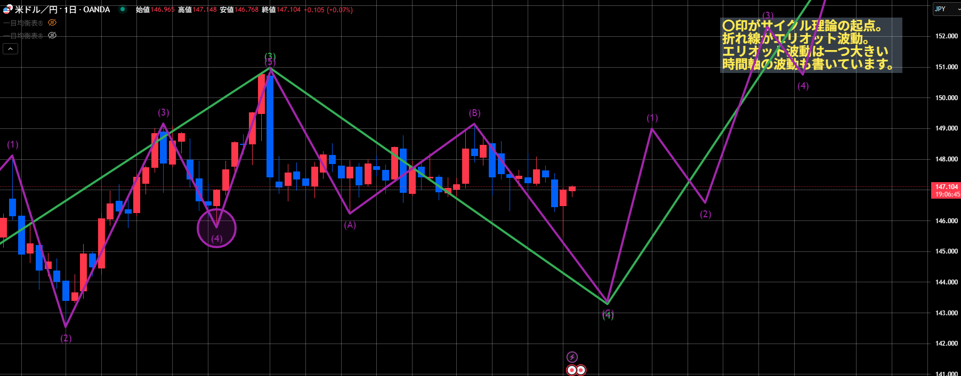
Task: Click the (B) wave label on the chart
Action: 474,113
